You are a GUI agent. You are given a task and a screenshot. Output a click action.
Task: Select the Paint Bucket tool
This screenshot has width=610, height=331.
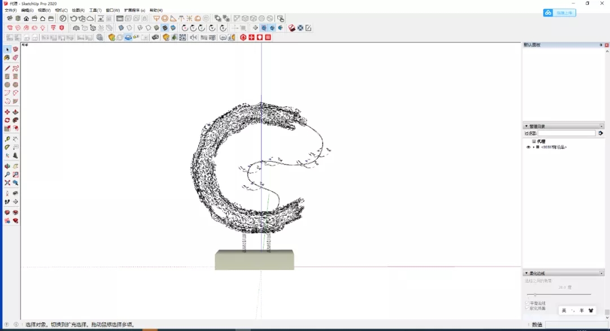tap(7, 58)
